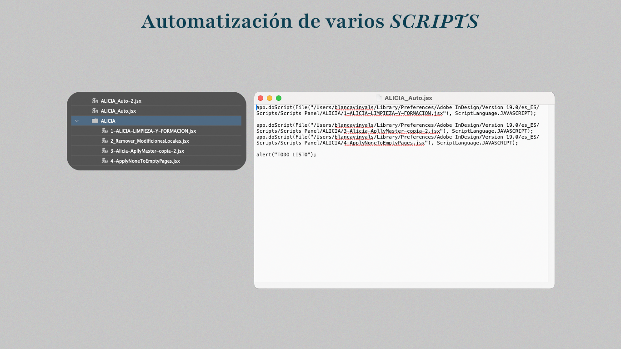Pick the 4-ApplyNoneToEmptyPages.jsx file name
621x349 pixels.
(145, 161)
